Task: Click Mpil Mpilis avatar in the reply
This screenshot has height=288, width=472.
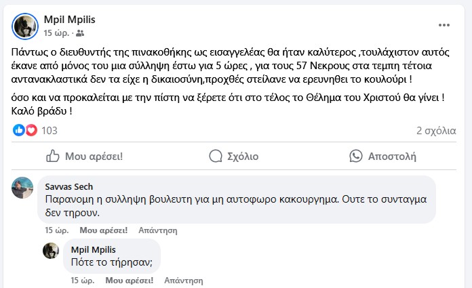Action: [x=51, y=251]
